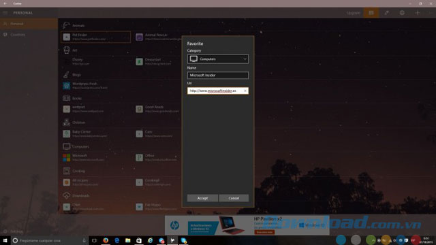Click the plus icon to add favorite
The height and width of the screenshot is (245, 436).
coord(417,13)
